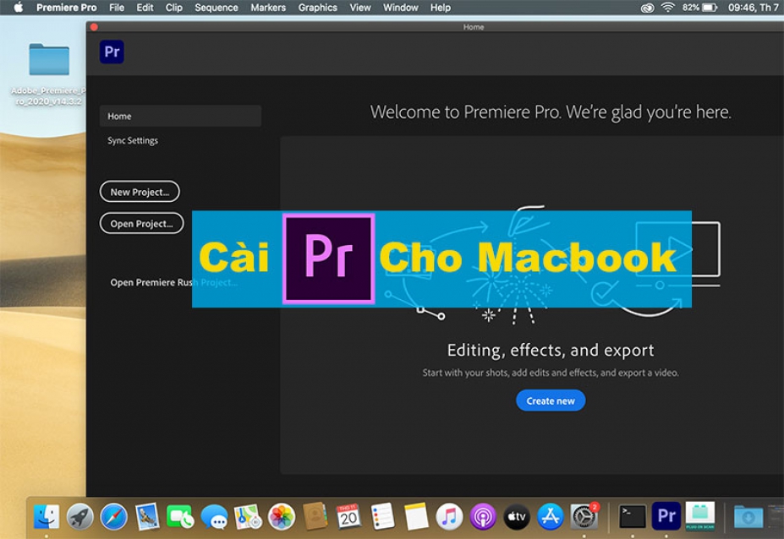
Task: Open FaceTime from the dock
Action: [x=180, y=516]
